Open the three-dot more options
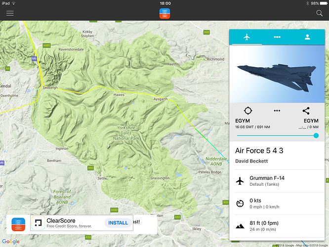Image resolution: width=329 pixels, height=247 pixels. coord(277,111)
